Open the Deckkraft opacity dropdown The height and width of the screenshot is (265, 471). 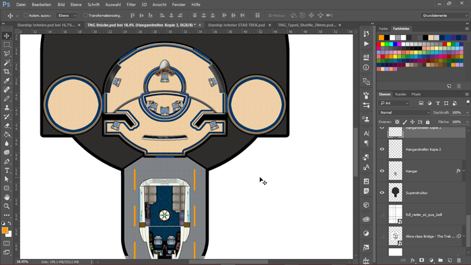(467, 112)
